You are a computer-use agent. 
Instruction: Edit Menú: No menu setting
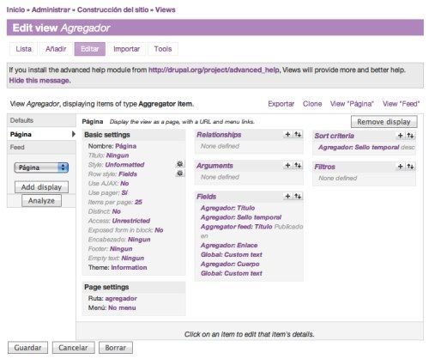(x=122, y=307)
